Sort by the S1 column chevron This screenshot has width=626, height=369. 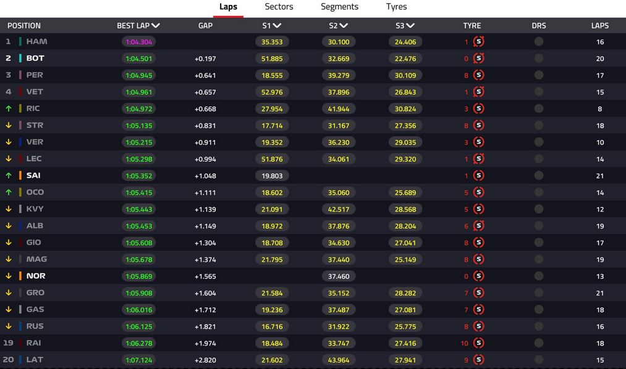(x=277, y=25)
